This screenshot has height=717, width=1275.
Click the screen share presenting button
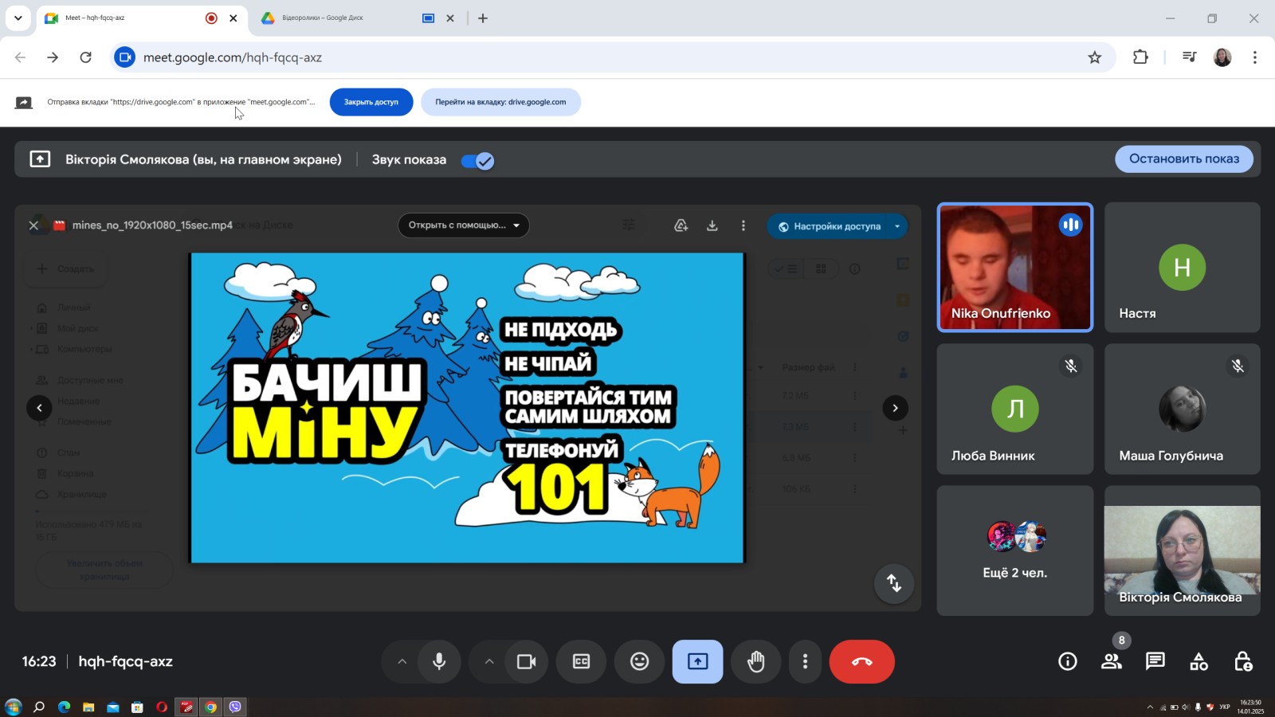697,661
